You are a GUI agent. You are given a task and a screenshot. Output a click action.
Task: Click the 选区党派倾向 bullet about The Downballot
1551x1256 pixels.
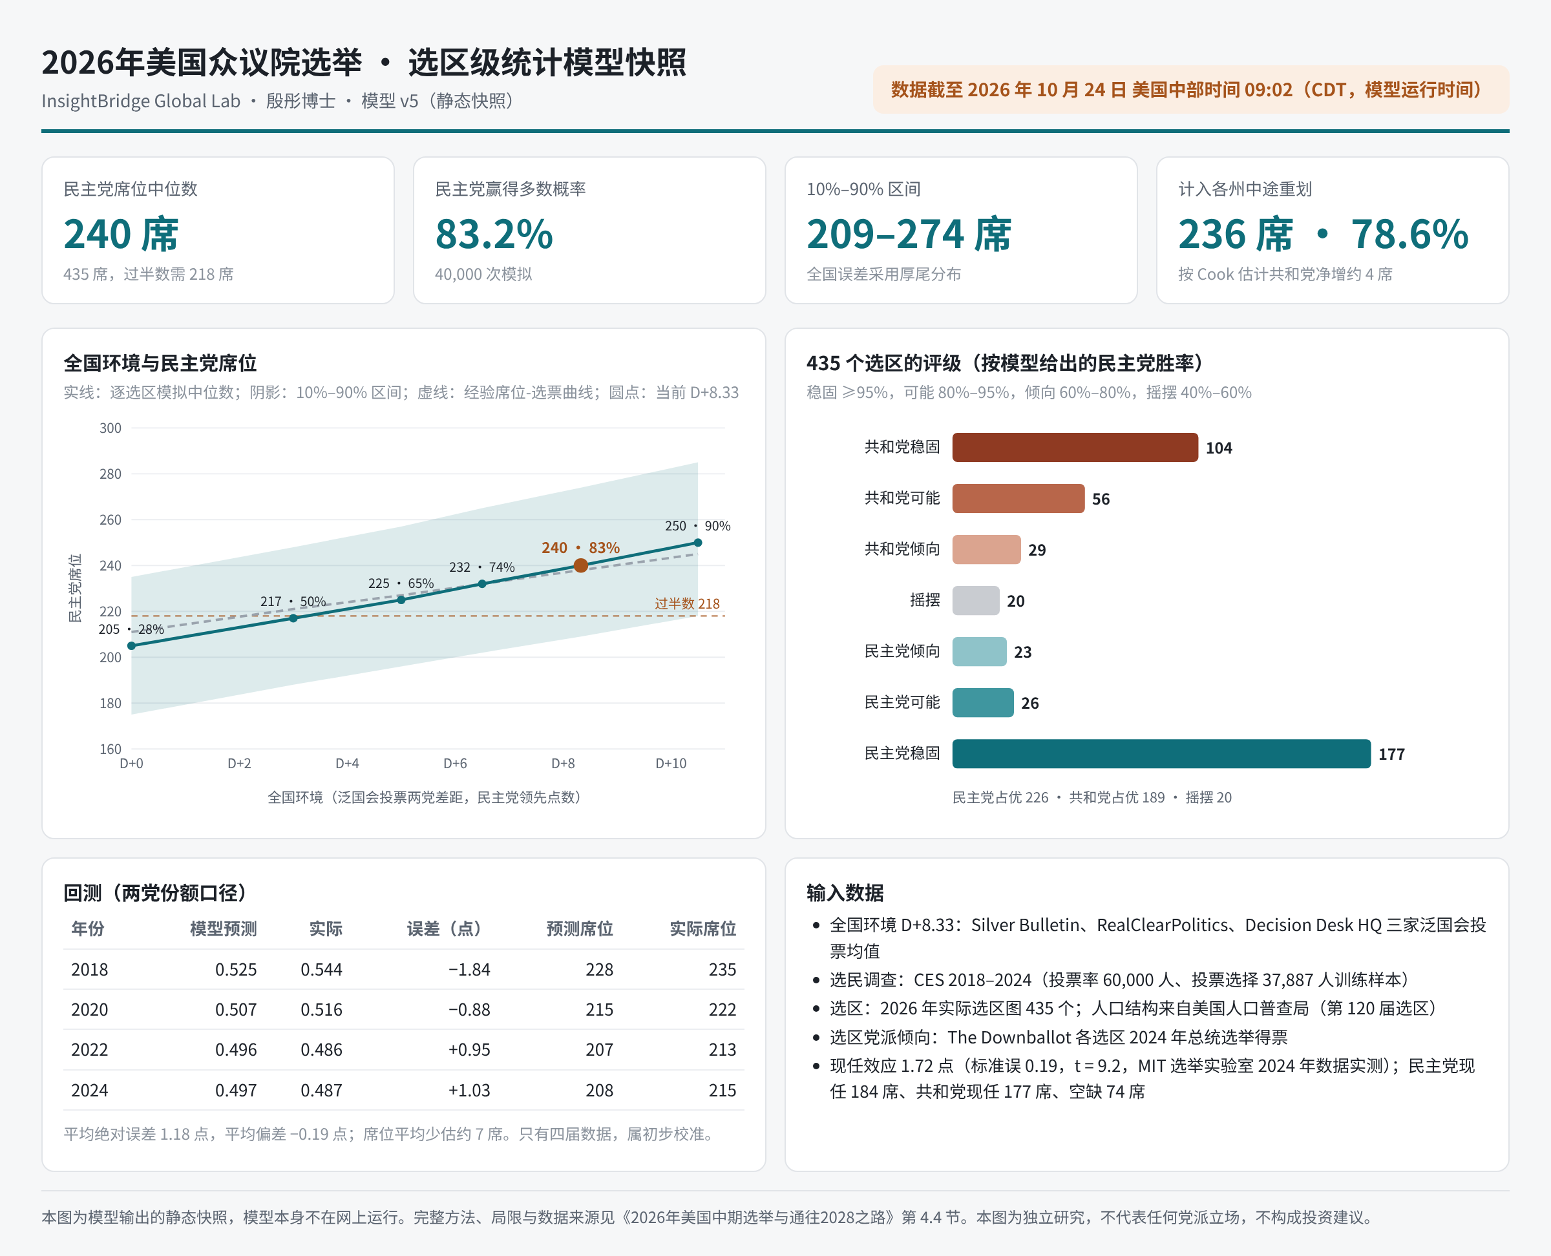tap(1058, 1038)
